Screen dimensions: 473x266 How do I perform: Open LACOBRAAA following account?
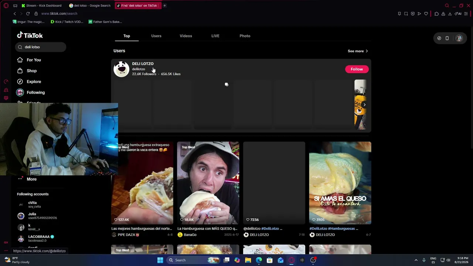pyautogui.click(x=41, y=238)
